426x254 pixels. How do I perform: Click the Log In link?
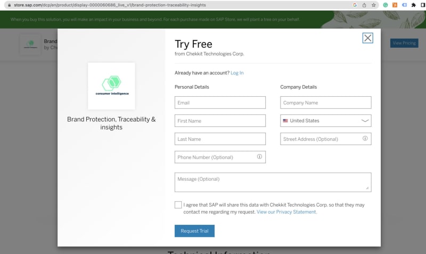click(237, 73)
